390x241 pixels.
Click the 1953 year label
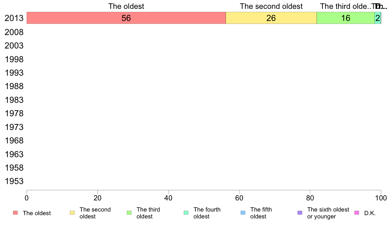(14, 181)
